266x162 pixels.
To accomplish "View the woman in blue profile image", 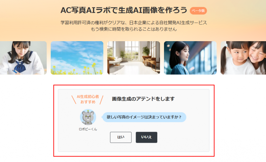I will (x=190, y=58).
